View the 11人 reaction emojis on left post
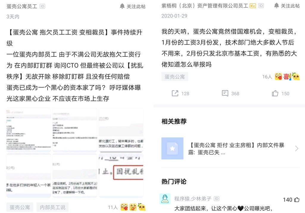Image resolution: width=305 pixels, height=213 pixels. pyautogui.click(x=133, y=207)
